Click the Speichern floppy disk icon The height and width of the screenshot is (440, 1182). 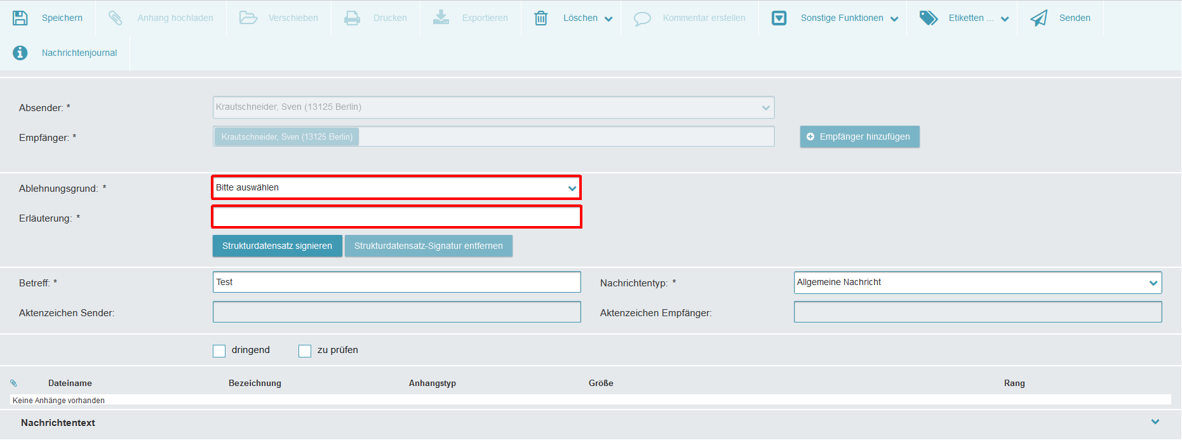(x=20, y=18)
